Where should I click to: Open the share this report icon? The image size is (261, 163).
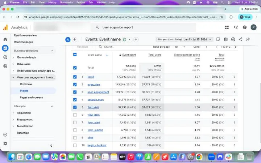240,39
